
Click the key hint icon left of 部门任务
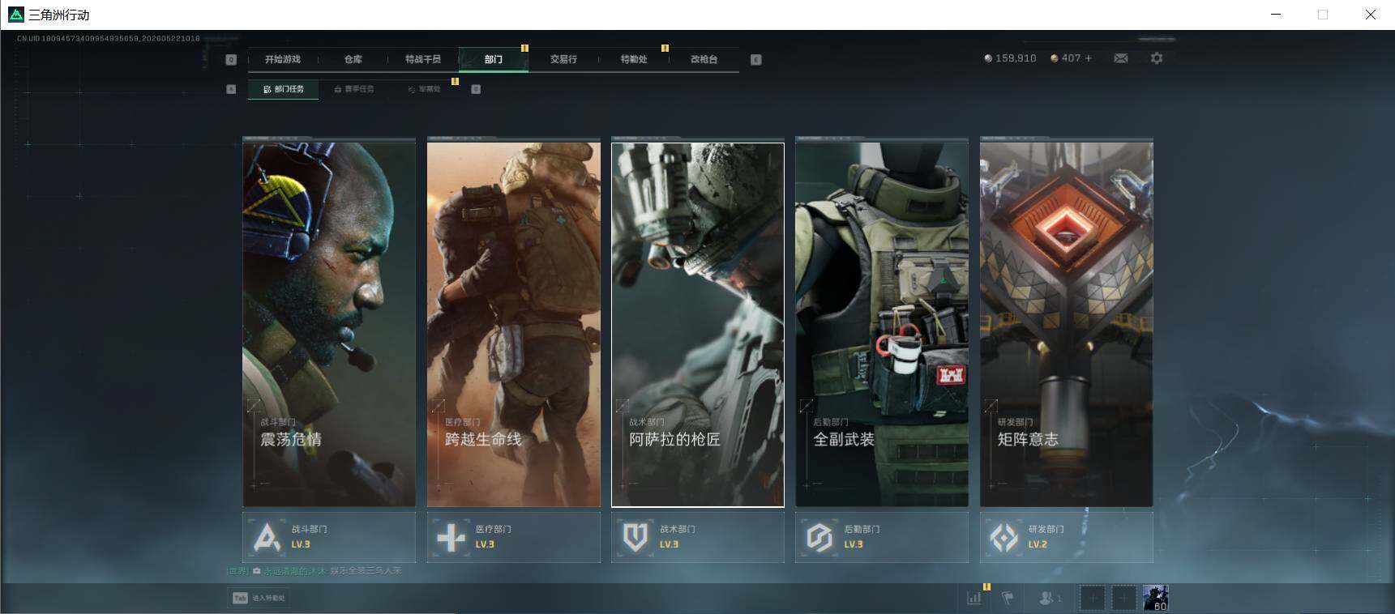click(231, 89)
